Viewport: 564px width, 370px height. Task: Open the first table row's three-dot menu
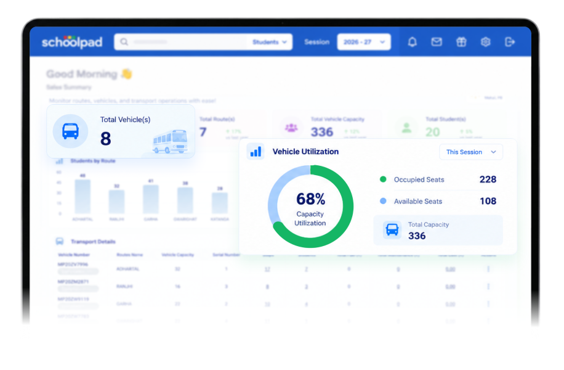coord(488,269)
